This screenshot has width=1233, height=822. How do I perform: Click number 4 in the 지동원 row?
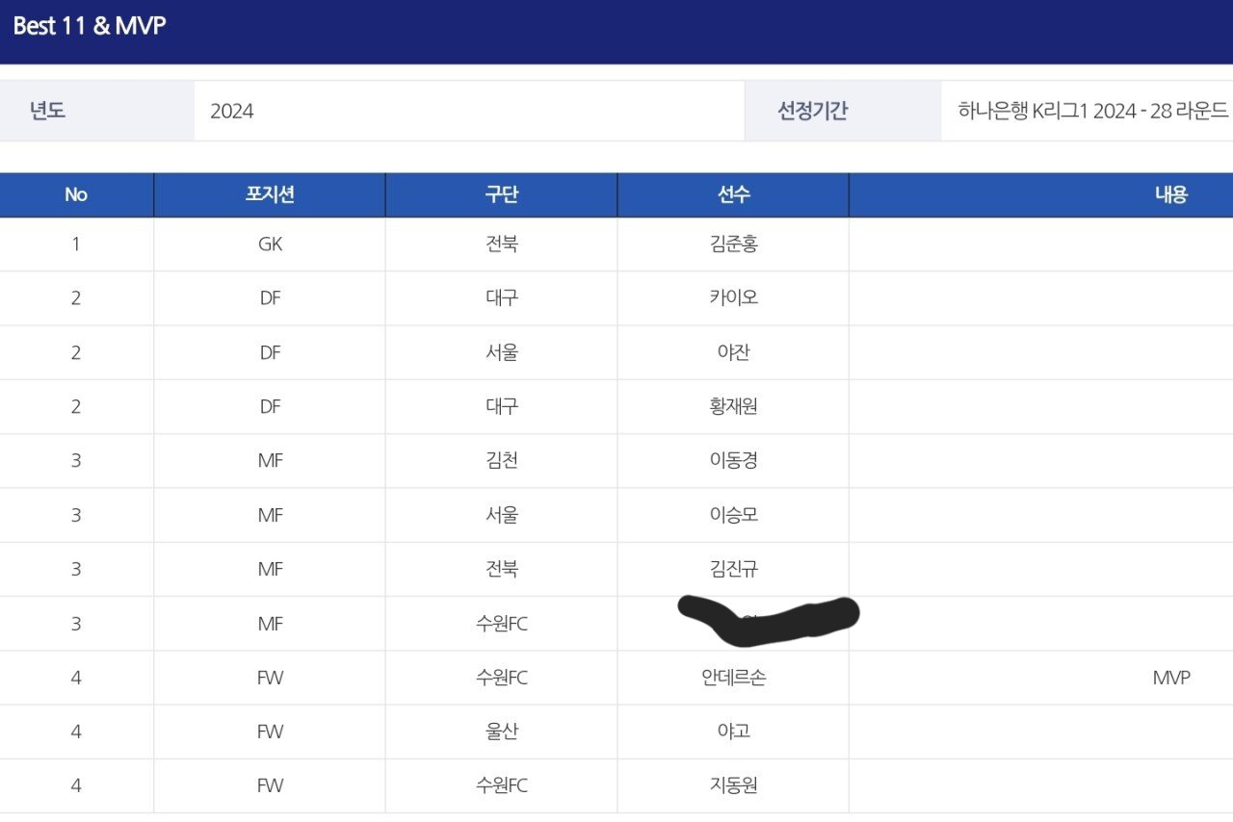76,785
